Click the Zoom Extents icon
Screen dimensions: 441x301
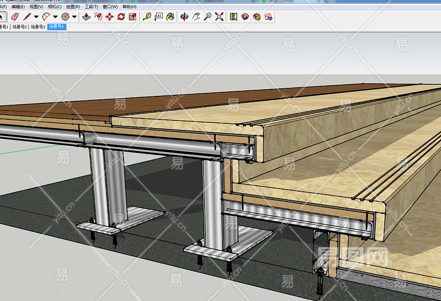219,17
